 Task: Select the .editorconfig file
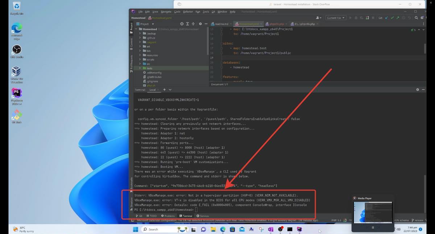tap(154, 73)
